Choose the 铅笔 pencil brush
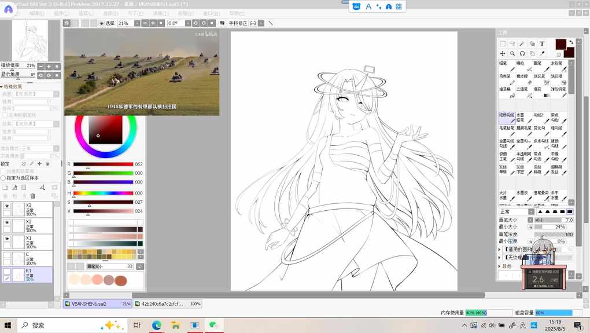 click(507, 66)
